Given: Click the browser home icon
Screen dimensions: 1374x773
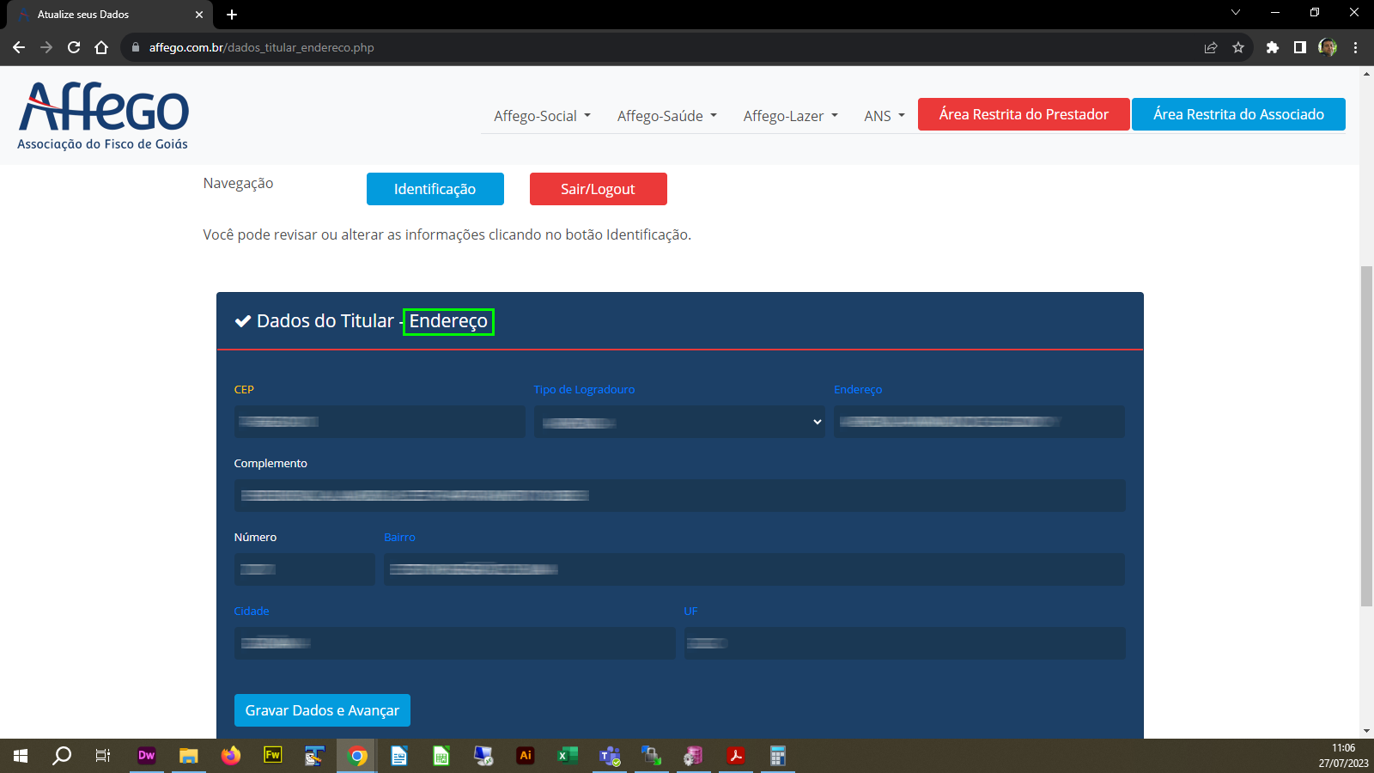Looking at the screenshot, I should [x=101, y=47].
